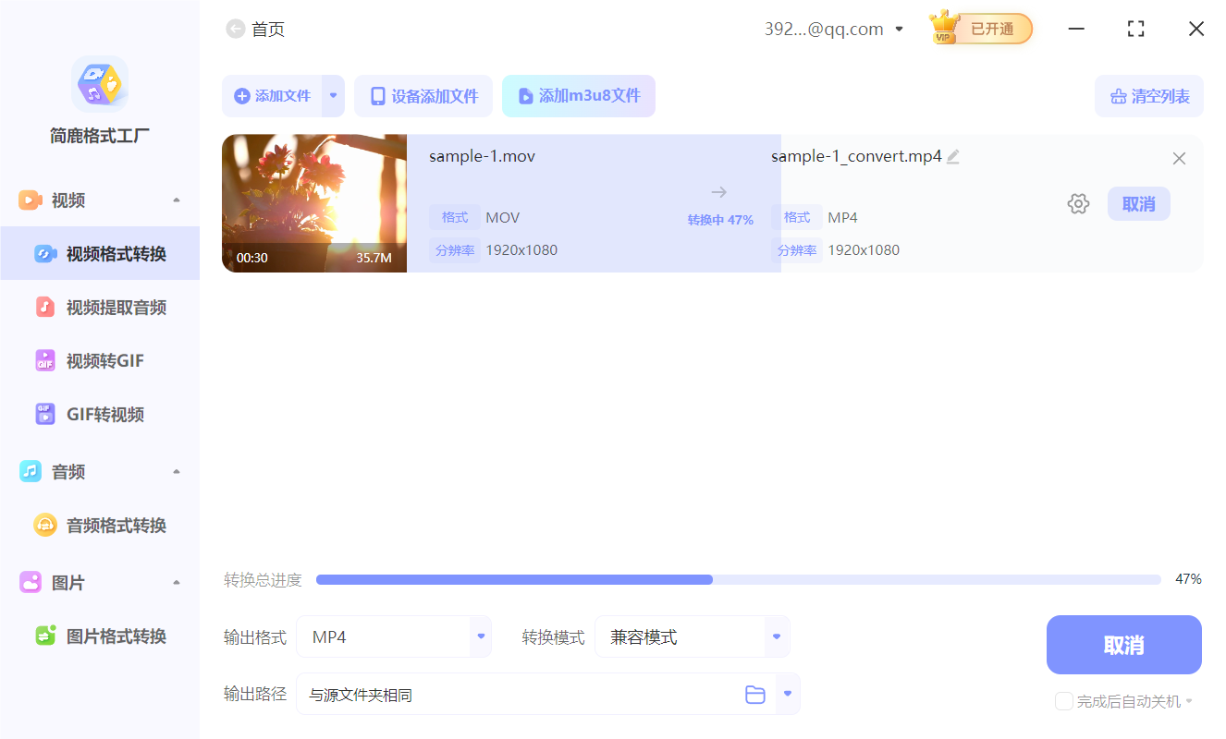The image size is (1226, 739).
Task: Click the 添加m3u8文件 button
Action: click(x=579, y=96)
